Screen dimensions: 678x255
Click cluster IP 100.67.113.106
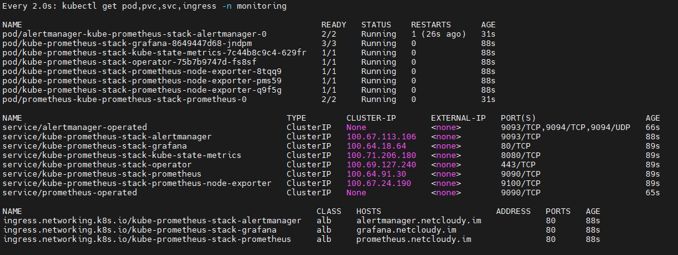point(381,137)
